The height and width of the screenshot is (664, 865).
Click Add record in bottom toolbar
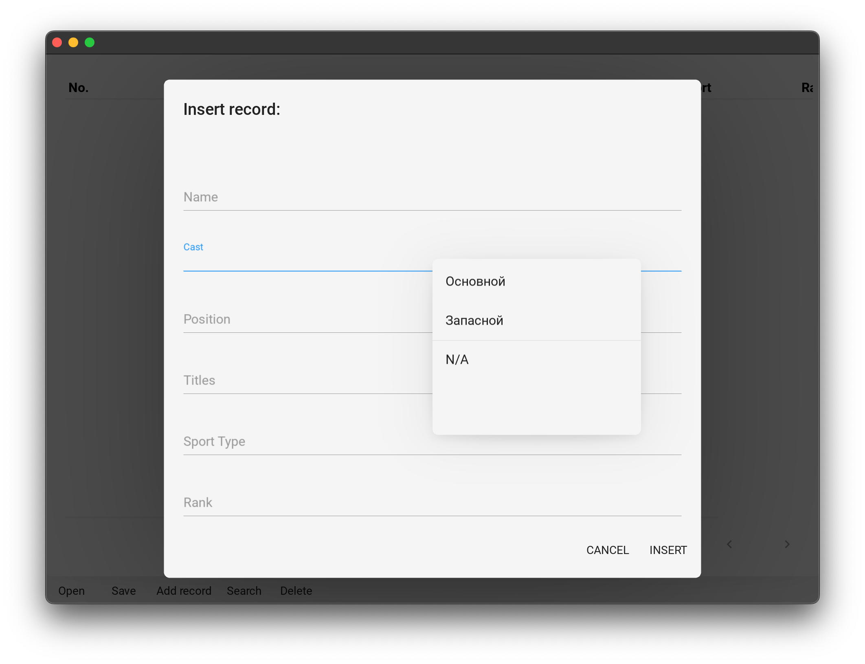(184, 591)
